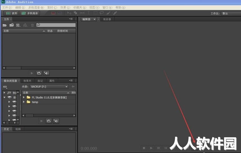This screenshot has height=153, width=241.
Task: Open the 多轨混音 (Multitrack) menu
Action: (36, 8)
